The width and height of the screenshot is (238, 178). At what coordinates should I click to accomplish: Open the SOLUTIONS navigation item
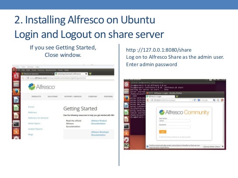[53, 97]
